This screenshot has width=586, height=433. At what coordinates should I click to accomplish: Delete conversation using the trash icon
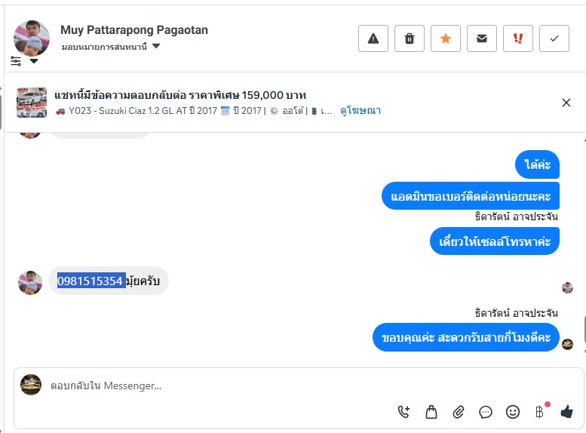pos(410,38)
